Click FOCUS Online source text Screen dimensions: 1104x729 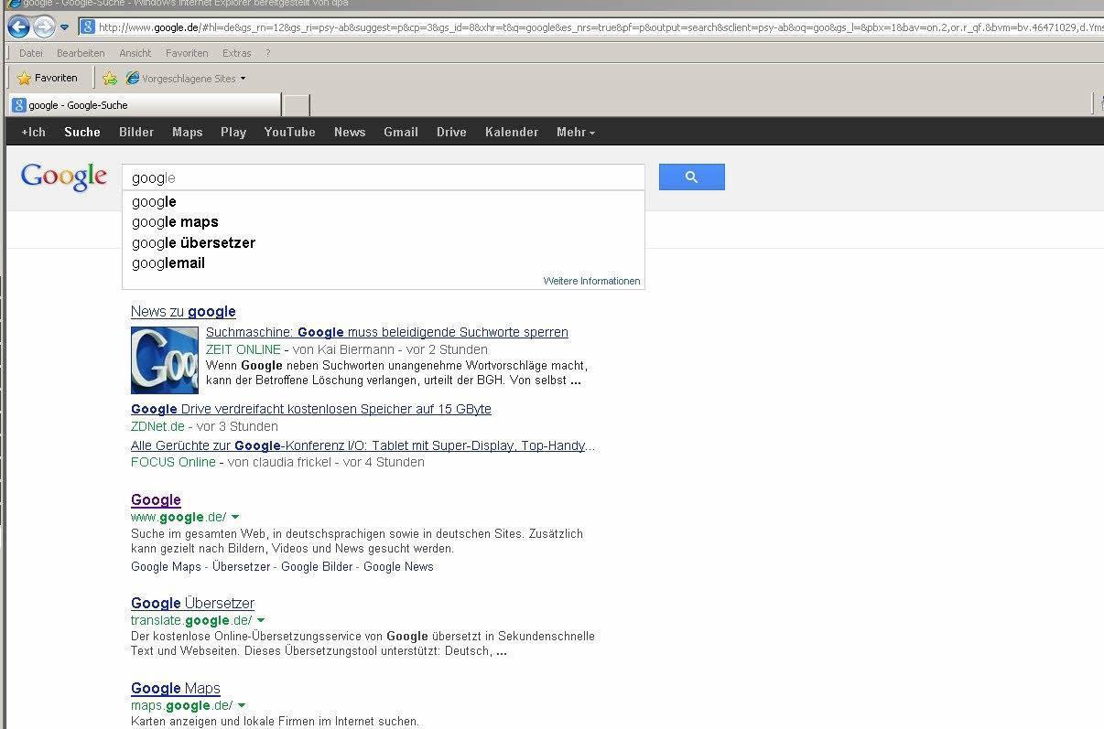point(173,462)
